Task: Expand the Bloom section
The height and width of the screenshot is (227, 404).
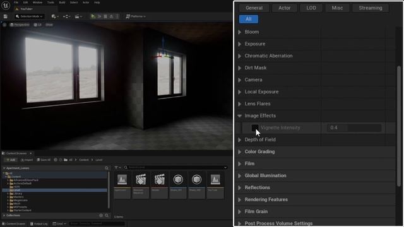Action: pos(240,32)
